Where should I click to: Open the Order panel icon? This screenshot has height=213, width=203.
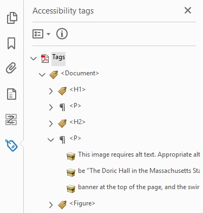(x=11, y=119)
